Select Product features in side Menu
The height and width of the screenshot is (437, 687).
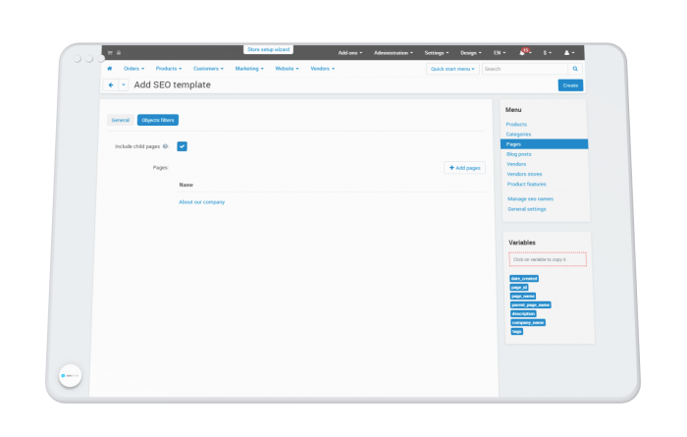[527, 184]
